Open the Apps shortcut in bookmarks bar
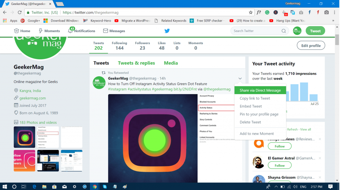This screenshot has height=190, width=340. [x=10, y=21]
